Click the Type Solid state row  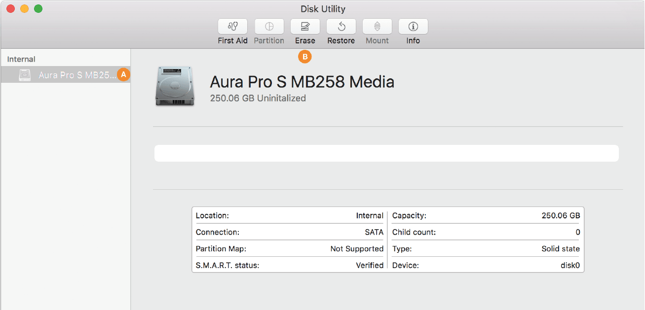486,249
